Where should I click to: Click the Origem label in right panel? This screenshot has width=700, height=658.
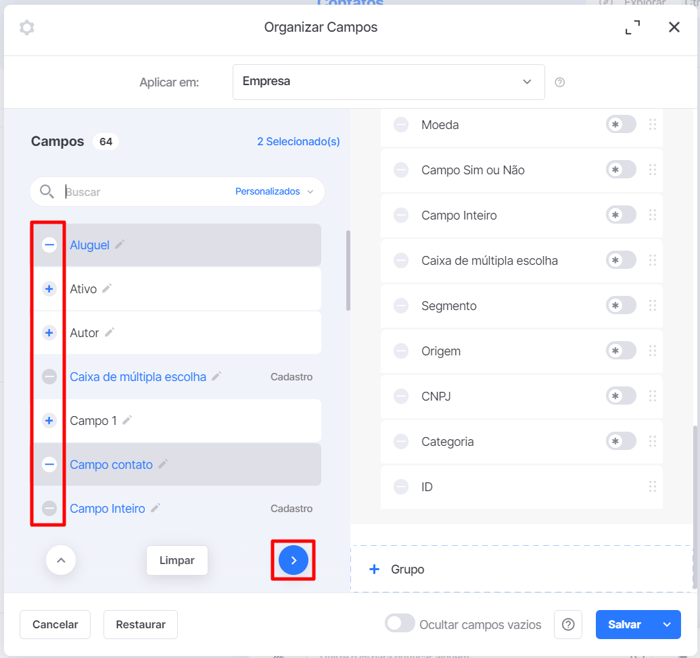click(x=441, y=351)
